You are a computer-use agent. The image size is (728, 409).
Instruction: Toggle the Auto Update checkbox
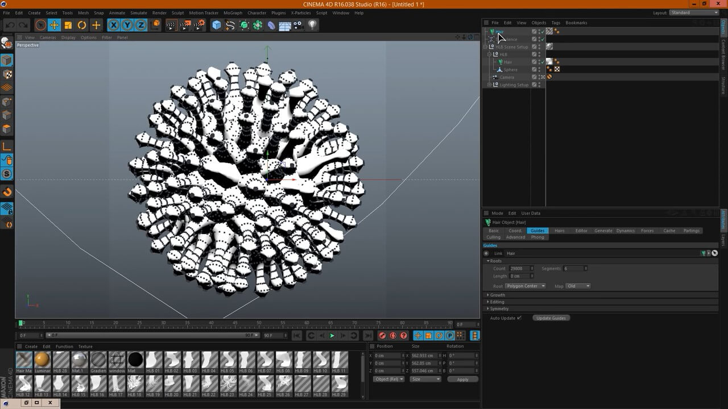tap(519, 318)
